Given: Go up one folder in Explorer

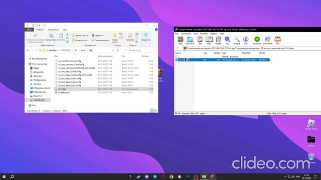Looking at the screenshot, I should pos(40,50).
